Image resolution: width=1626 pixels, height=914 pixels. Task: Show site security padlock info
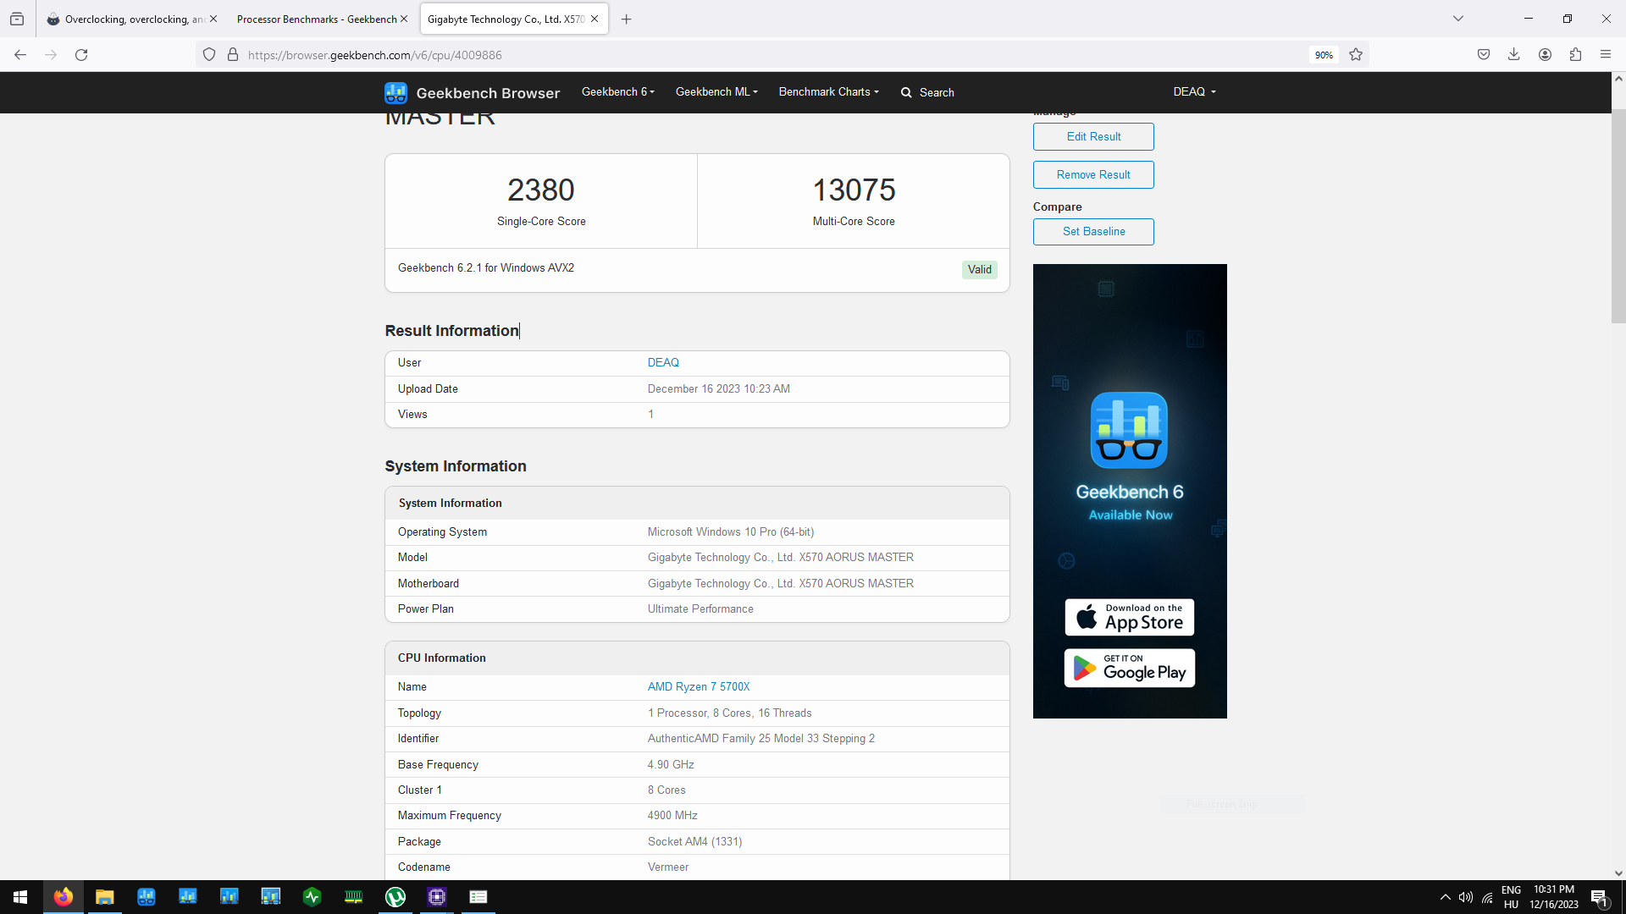pos(233,55)
